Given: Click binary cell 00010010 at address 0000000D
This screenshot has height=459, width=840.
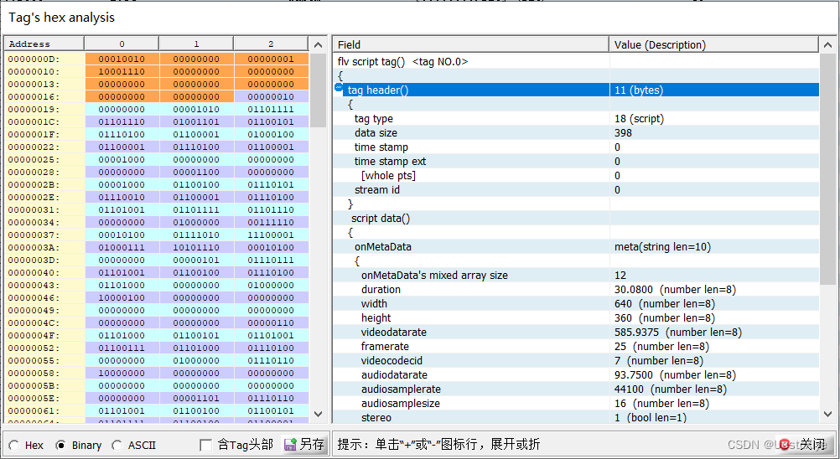Looking at the screenshot, I should pos(122,59).
